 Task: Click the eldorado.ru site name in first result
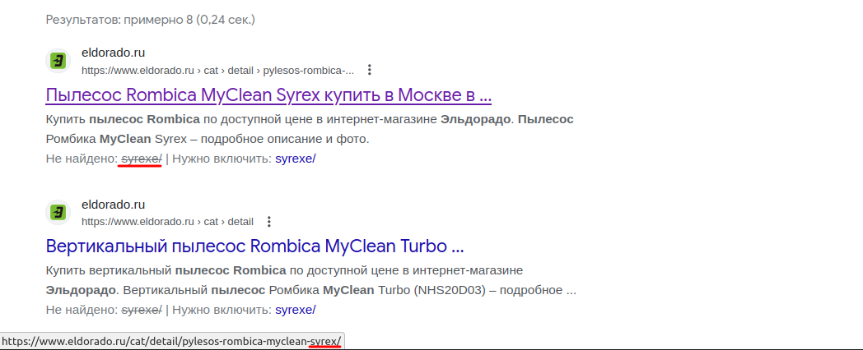113,53
